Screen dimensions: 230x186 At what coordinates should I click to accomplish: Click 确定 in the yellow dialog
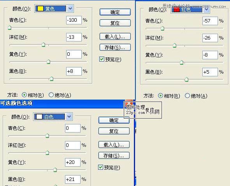pos(115,12)
